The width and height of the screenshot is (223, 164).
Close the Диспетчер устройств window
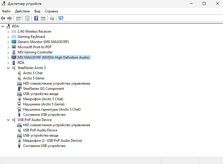tap(217, 3)
